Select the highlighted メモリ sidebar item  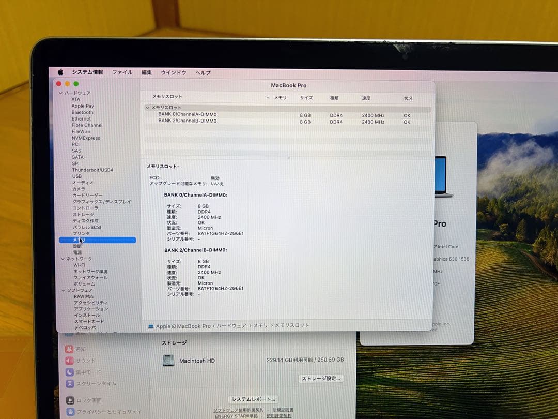tap(98, 240)
